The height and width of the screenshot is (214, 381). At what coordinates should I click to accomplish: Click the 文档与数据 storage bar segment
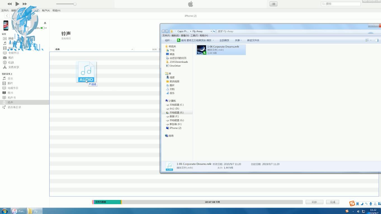(x=107, y=202)
